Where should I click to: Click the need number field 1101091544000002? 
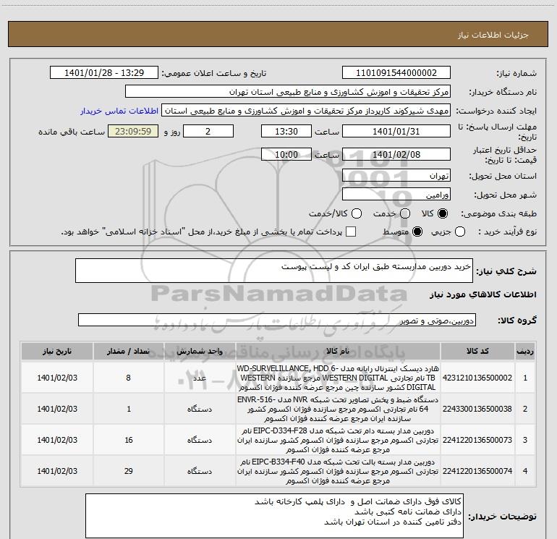[396, 72]
